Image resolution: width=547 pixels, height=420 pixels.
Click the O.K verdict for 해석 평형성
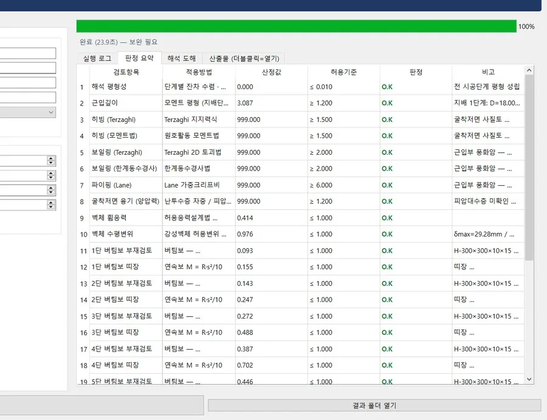(x=416, y=87)
